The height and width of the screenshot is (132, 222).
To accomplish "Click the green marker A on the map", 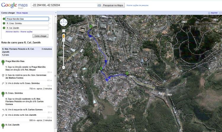I will point(91,27).
